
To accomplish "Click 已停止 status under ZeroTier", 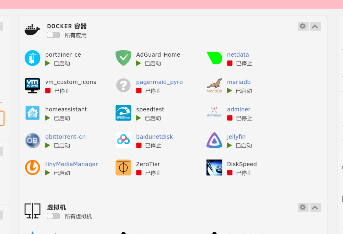I will tap(153, 173).
